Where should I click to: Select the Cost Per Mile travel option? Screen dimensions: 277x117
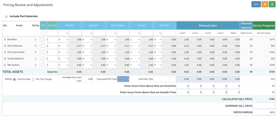pos(15,79)
